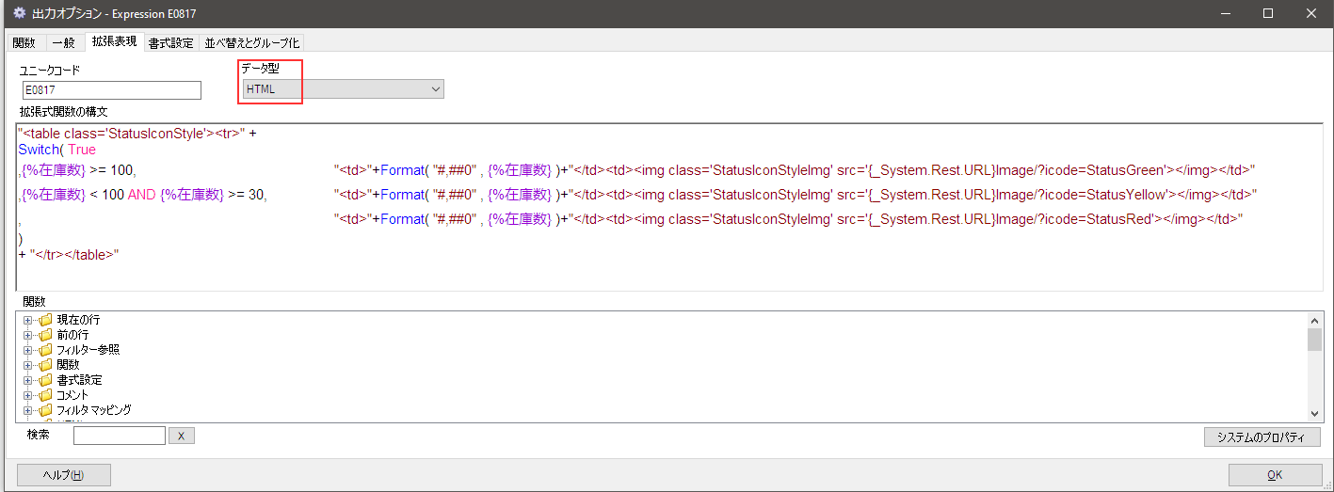Open the データ型 HTML dropdown
The width and height of the screenshot is (1334, 492).
point(343,88)
